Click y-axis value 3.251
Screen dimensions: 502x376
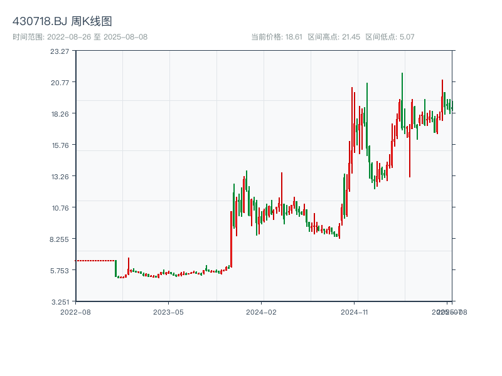[x=60, y=302]
